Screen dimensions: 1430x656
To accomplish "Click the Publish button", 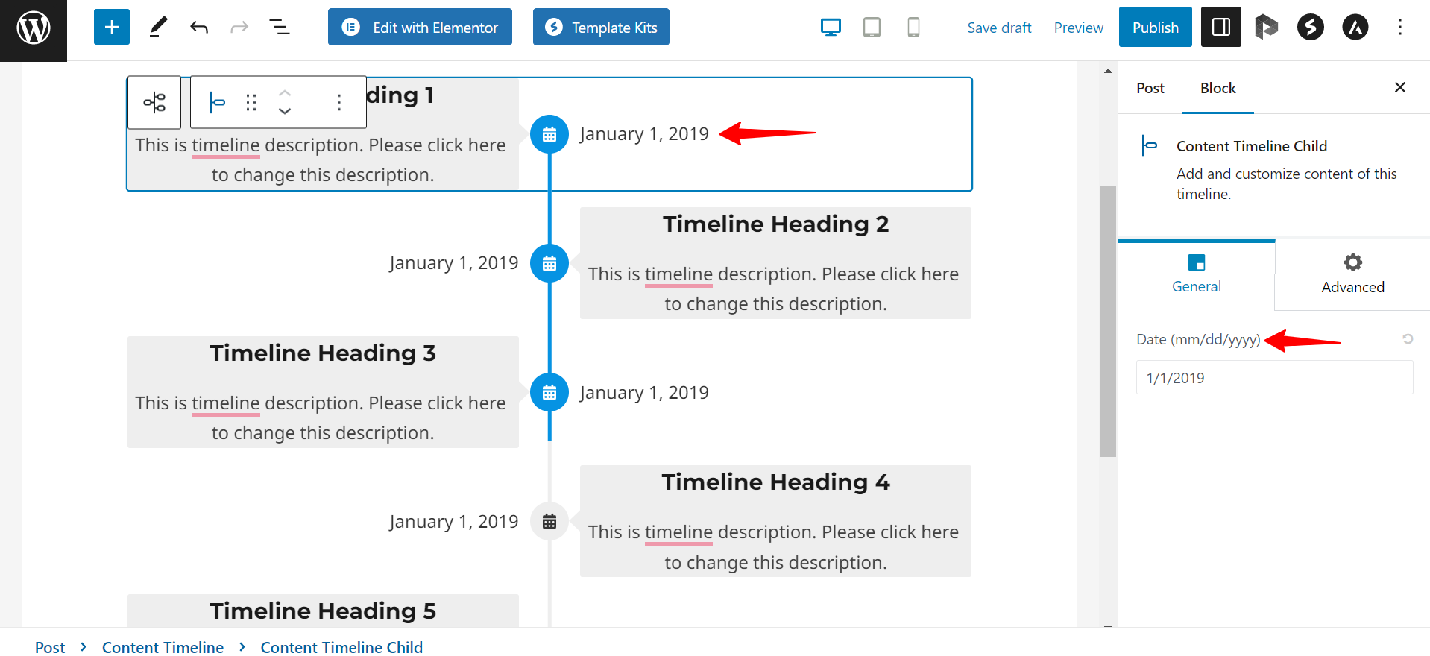I will [x=1155, y=28].
